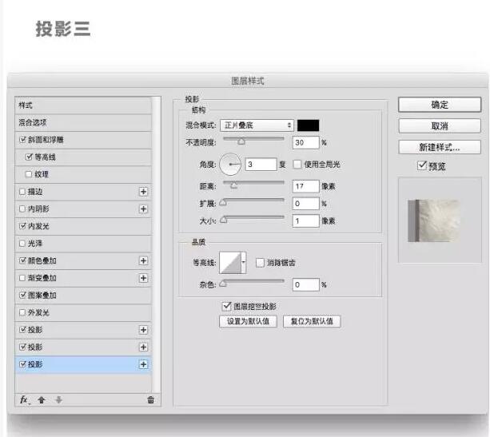Click the 新建样式... button
Image resolution: width=490 pixels, height=437 pixels.
point(440,147)
